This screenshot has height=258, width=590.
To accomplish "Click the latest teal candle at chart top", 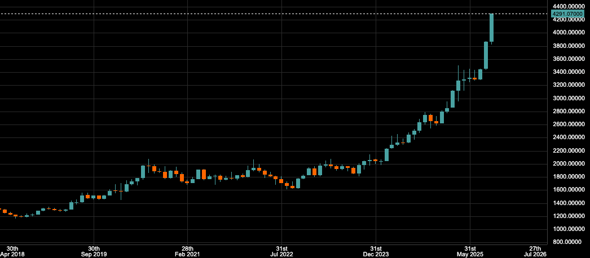I will tap(492, 27).
